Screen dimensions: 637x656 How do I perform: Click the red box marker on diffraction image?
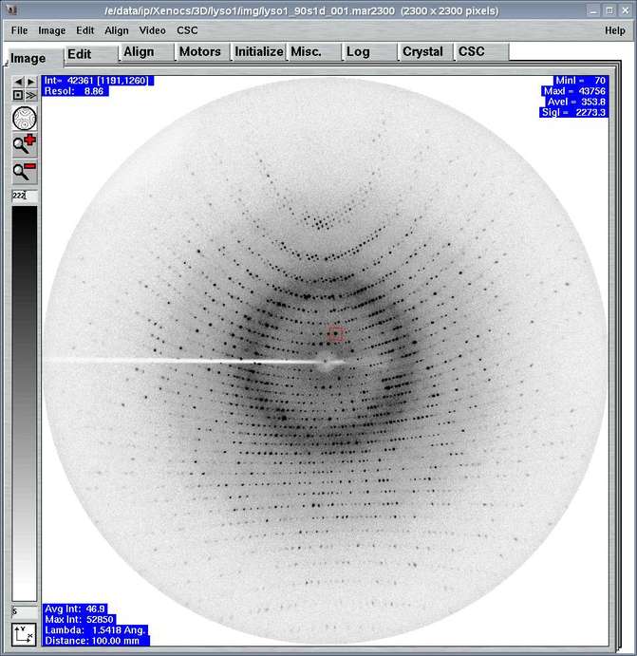click(335, 334)
